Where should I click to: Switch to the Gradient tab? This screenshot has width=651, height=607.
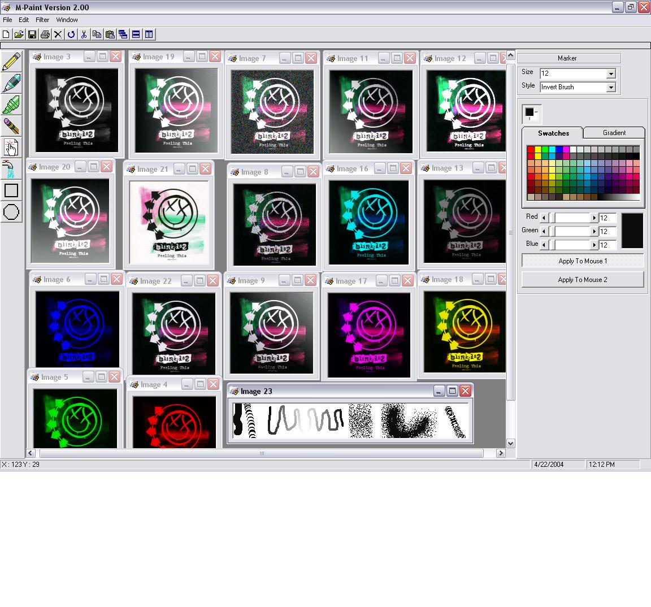point(614,133)
